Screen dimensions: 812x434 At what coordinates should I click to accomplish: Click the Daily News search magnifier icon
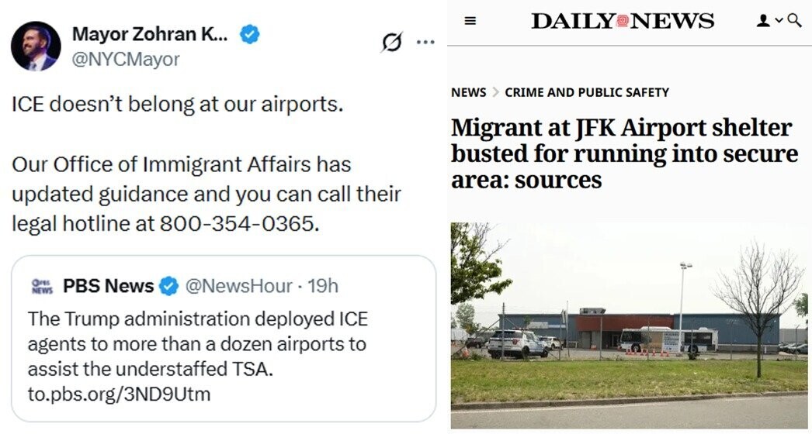[794, 21]
